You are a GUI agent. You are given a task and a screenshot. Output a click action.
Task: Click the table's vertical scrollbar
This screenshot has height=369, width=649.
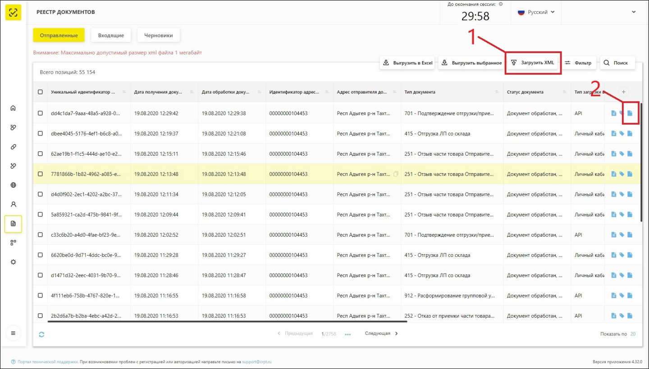[x=641, y=162]
